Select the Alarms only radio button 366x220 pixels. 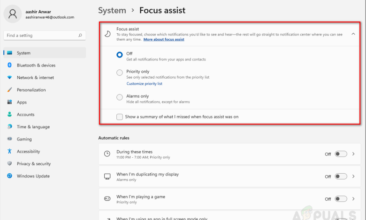click(x=120, y=97)
